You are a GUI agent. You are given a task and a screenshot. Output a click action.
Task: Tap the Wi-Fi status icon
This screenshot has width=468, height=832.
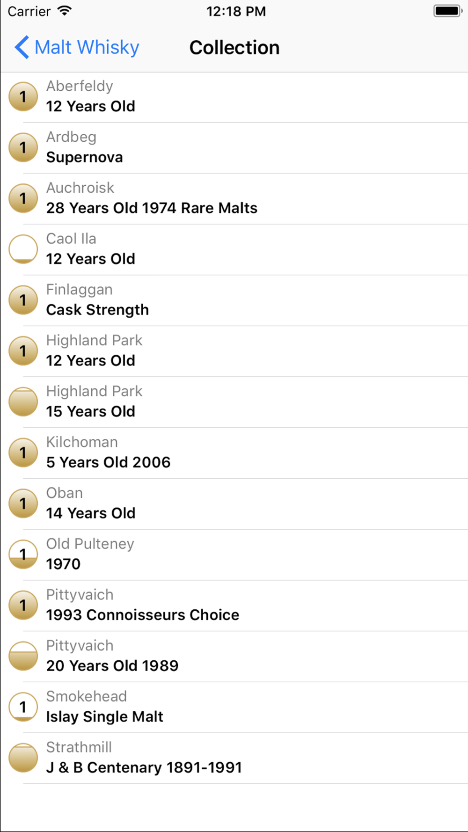(65, 11)
